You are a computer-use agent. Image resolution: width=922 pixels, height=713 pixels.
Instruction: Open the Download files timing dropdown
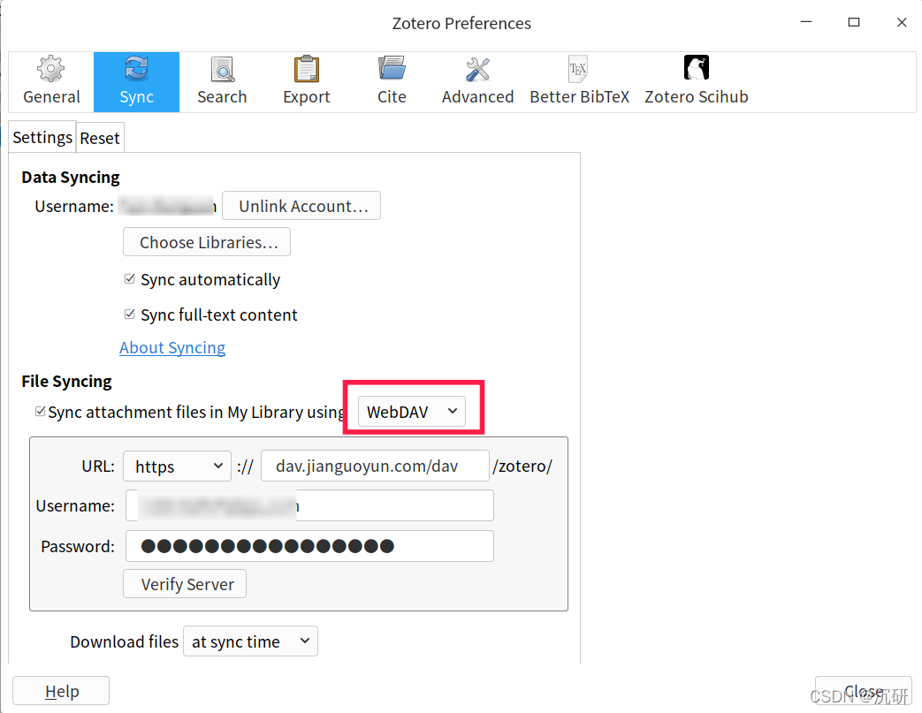(x=250, y=641)
